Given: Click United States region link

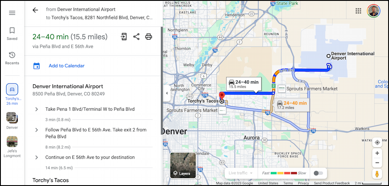Looking at the screenshot, I should (x=268, y=183).
